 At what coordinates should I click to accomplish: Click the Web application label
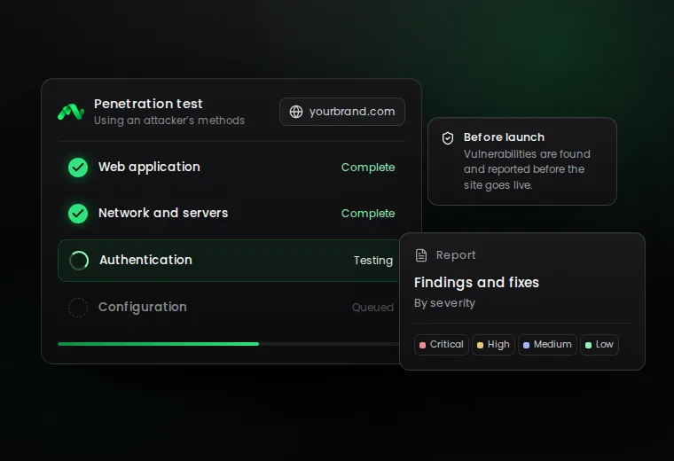pyautogui.click(x=149, y=168)
